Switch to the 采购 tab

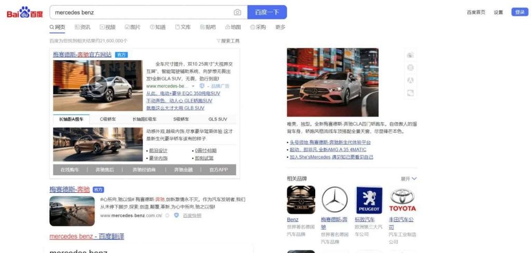(x=258, y=27)
